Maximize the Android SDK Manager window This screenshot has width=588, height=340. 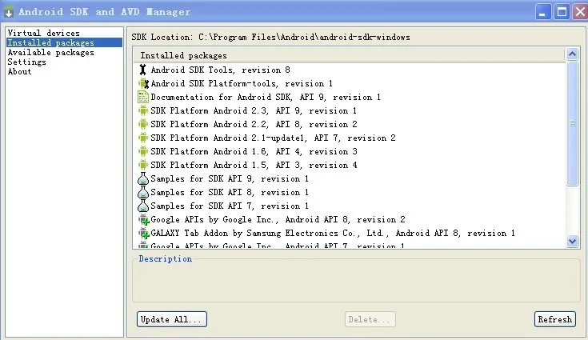click(562, 12)
